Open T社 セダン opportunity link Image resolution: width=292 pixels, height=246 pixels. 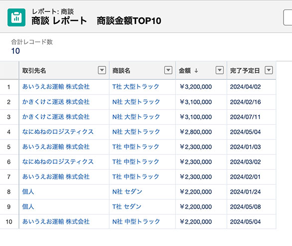(127, 207)
